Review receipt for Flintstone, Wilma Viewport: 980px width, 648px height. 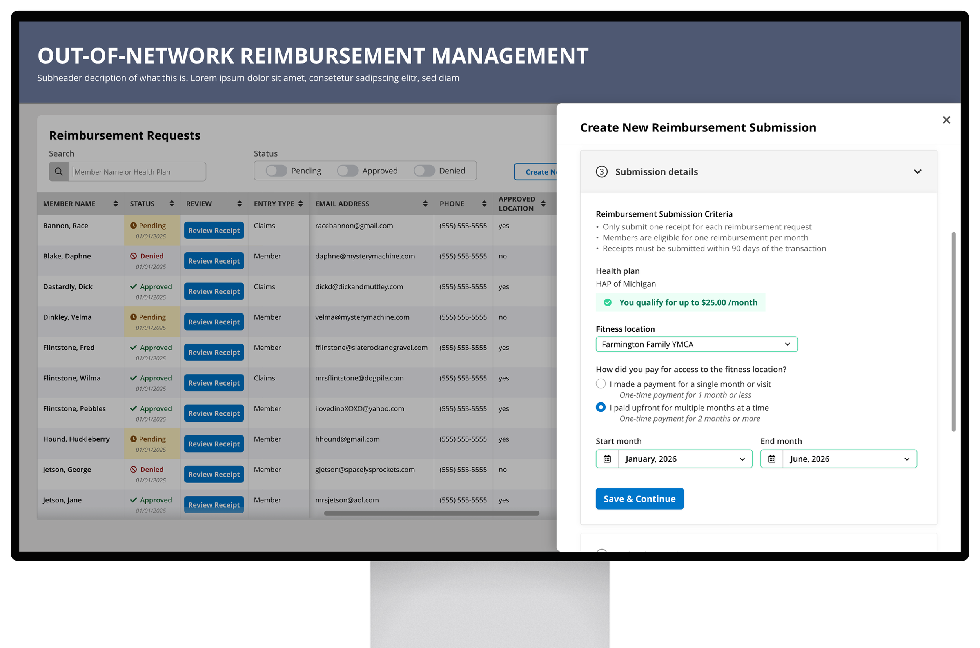coord(214,383)
